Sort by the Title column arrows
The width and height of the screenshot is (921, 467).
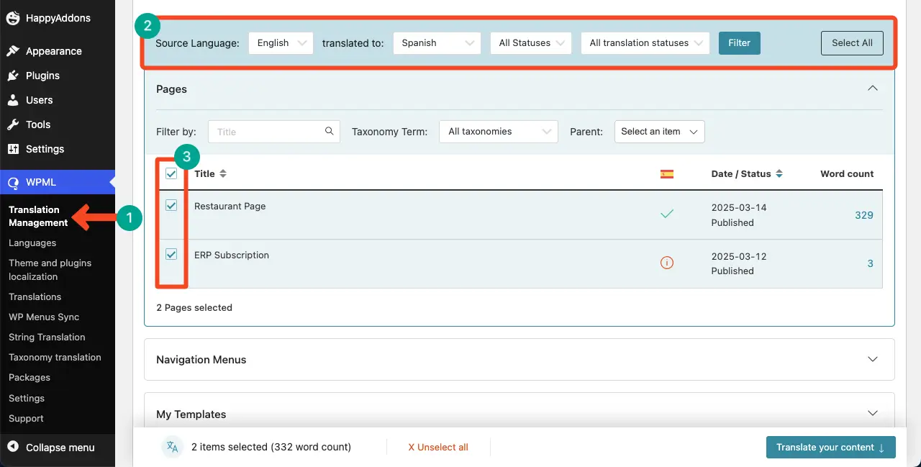click(223, 173)
